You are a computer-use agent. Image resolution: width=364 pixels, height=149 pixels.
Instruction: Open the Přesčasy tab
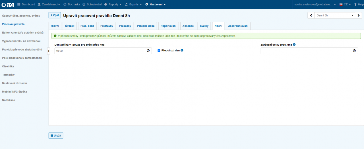125,26
